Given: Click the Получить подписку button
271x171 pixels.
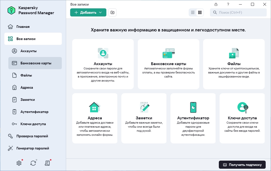Looking at the screenshot, I should (x=242, y=165).
